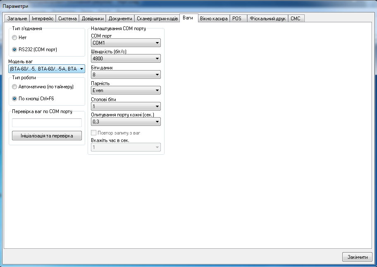Switch to the 'Вікно касира' tab

pos(213,19)
